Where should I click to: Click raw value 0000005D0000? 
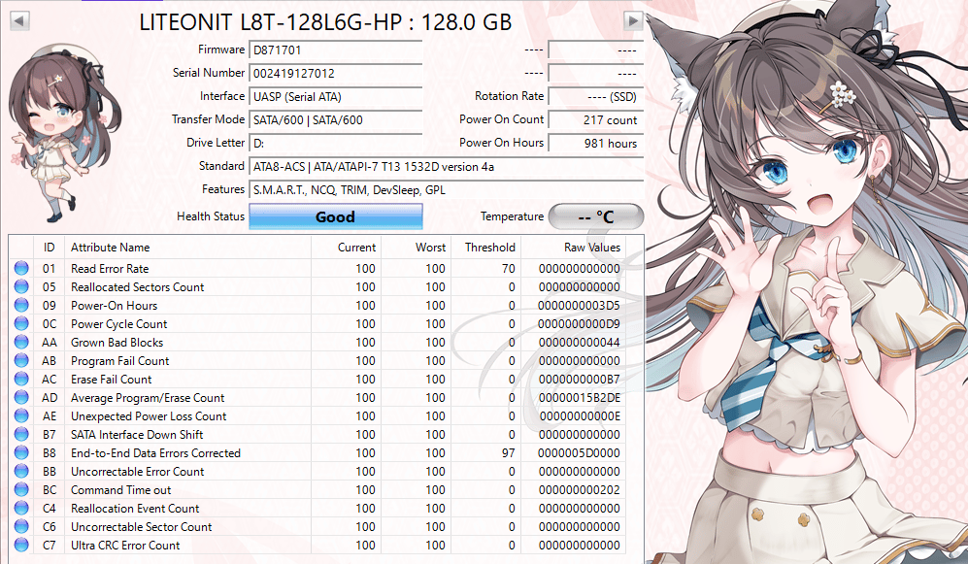(579, 453)
